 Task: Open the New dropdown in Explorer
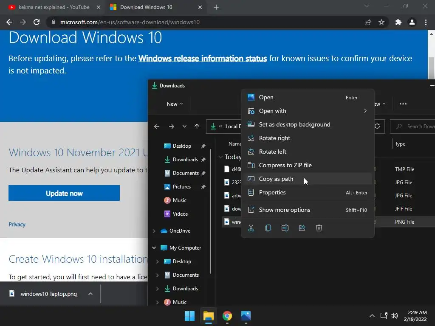coord(175,104)
